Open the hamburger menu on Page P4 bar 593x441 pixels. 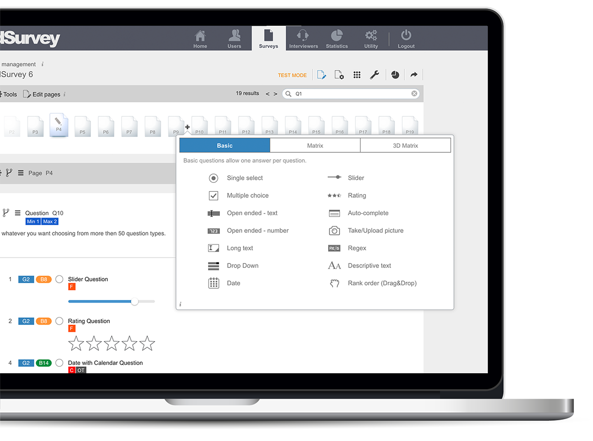point(21,173)
